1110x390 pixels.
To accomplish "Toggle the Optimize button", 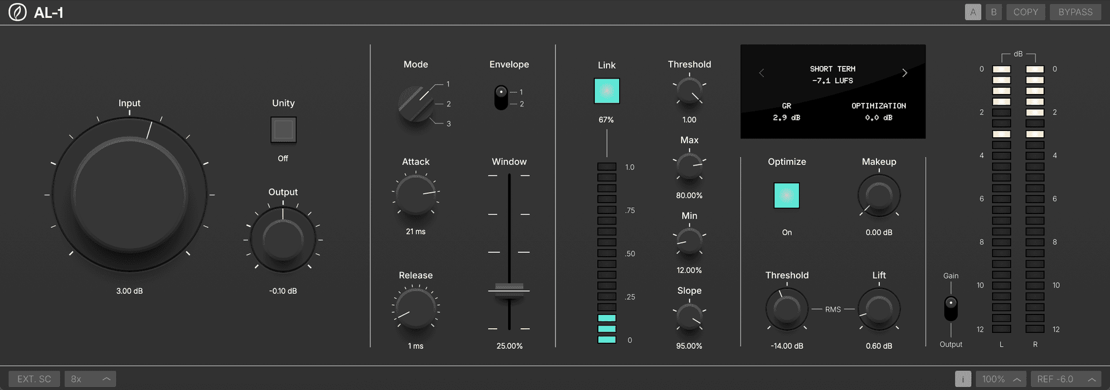I will 786,196.
